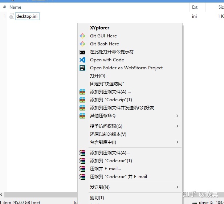
Task: Choose 添加到 "Code.rar"(T)
Action: point(130,161)
